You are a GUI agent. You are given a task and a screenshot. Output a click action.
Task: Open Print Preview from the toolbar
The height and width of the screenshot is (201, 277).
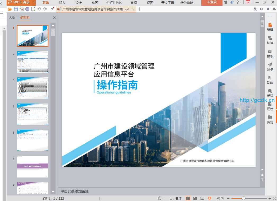33,9
